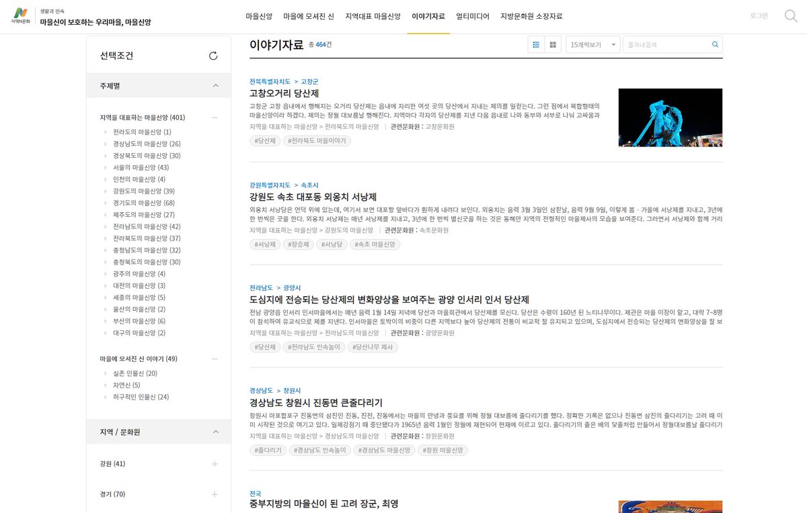Filter by 세종의 마을신앙 (5)
This screenshot has width=807, height=513.
[139, 297]
